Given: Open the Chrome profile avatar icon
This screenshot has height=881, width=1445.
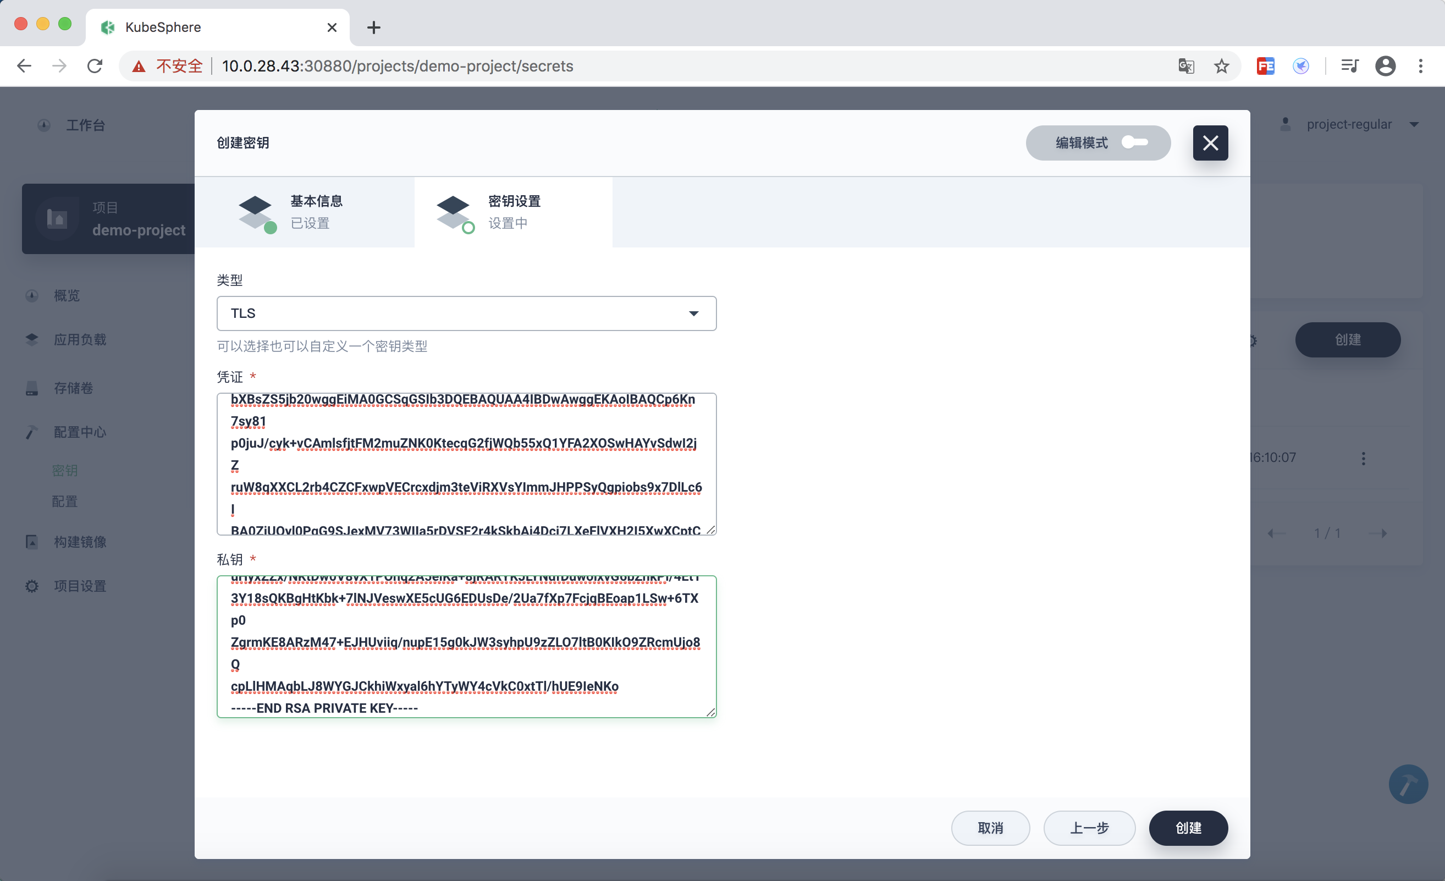Looking at the screenshot, I should (x=1385, y=65).
